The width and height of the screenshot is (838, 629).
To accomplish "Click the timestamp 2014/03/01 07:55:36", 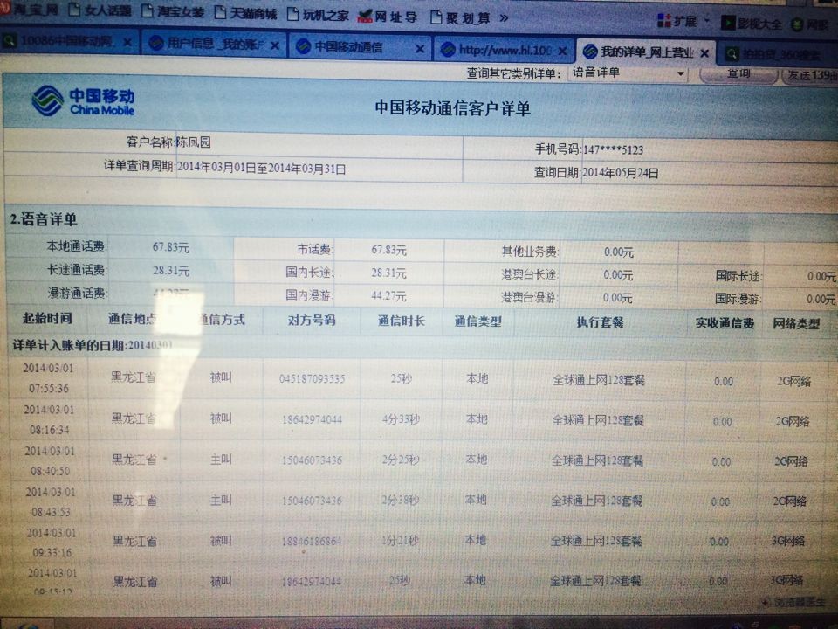I will pos(49,378).
